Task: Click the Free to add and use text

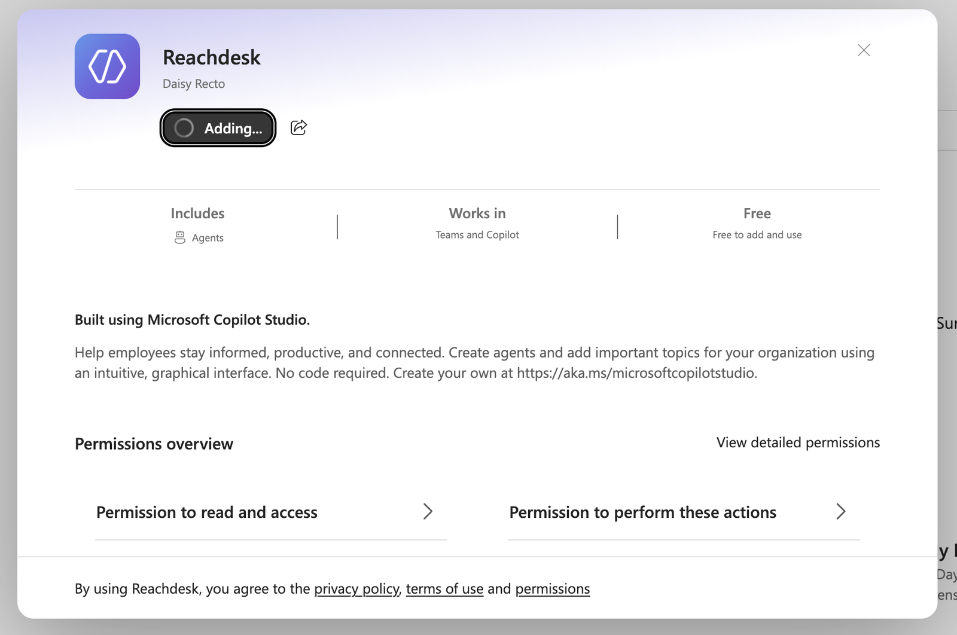Action: tap(757, 235)
